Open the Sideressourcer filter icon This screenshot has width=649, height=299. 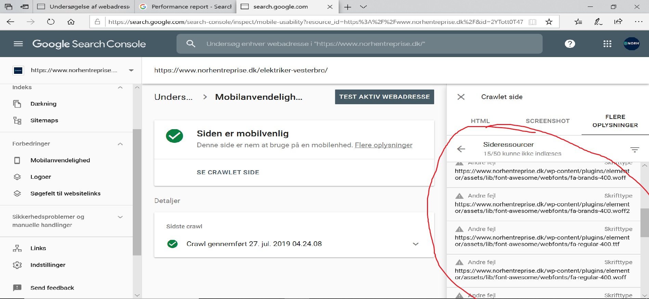click(x=634, y=149)
